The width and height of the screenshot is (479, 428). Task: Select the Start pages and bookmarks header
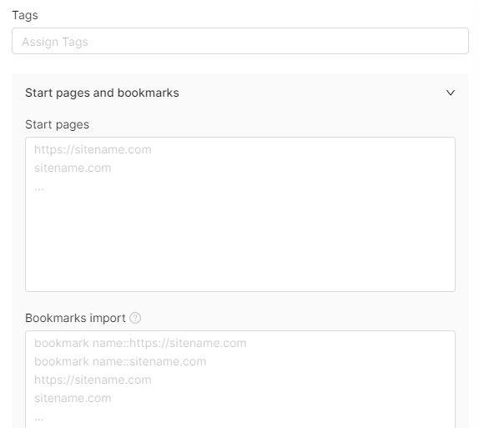102,93
